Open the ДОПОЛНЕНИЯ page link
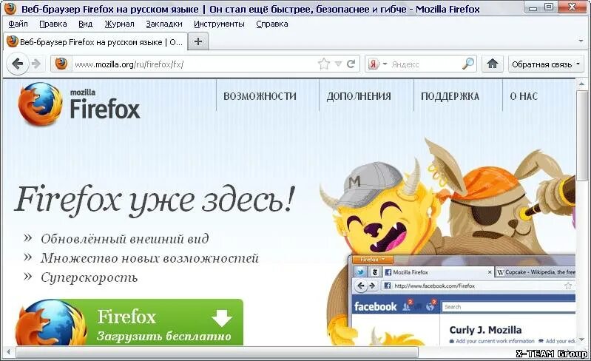The height and width of the screenshot is (361, 591). point(359,96)
